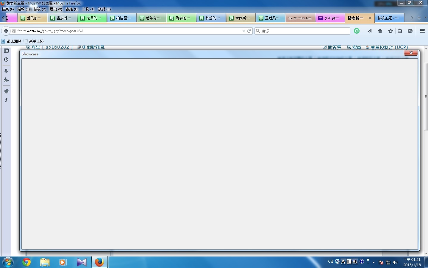Open the 最常瀏覽 bookmark folder
This screenshot has height=268, width=428.
pyautogui.click(x=12, y=41)
